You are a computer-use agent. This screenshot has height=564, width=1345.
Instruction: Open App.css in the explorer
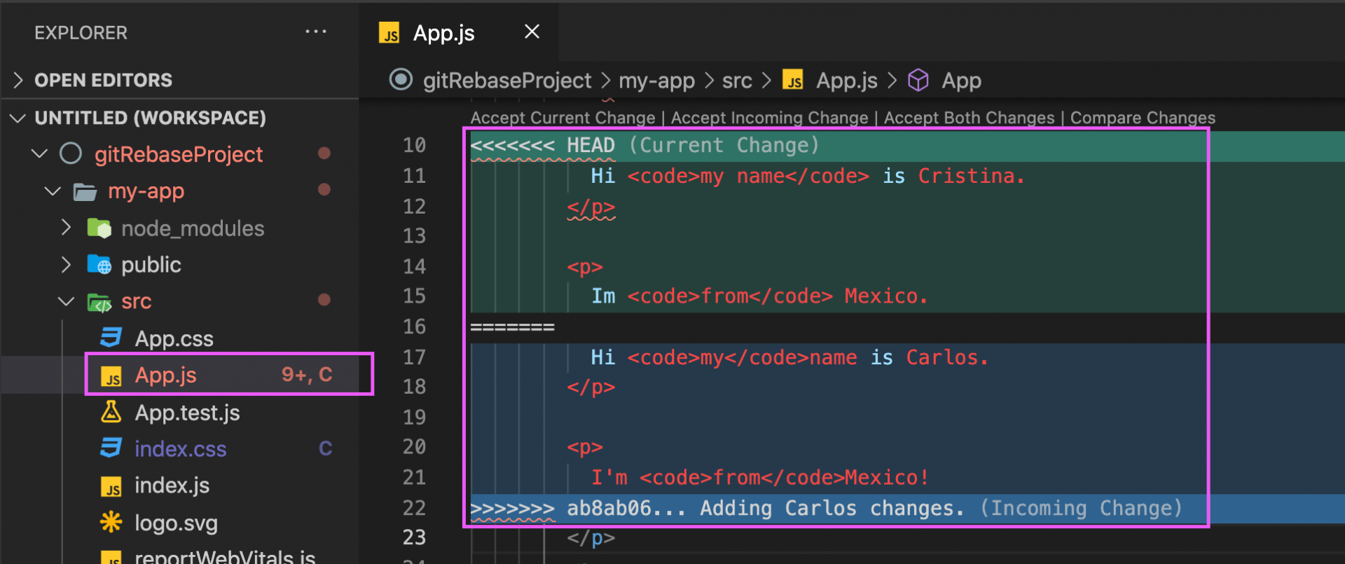coord(174,338)
